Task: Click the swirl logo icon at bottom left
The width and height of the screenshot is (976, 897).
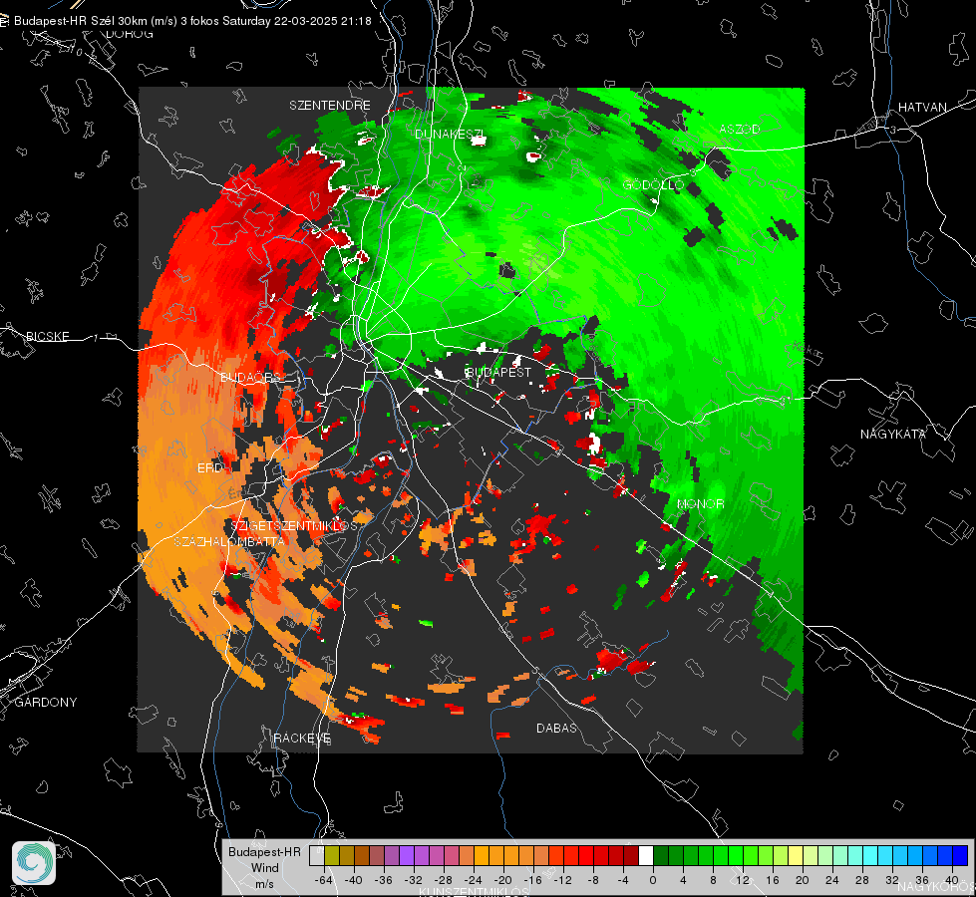Action: (x=34, y=863)
